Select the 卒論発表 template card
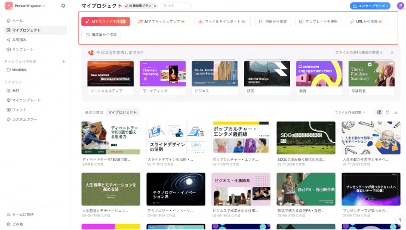 (371, 78)
